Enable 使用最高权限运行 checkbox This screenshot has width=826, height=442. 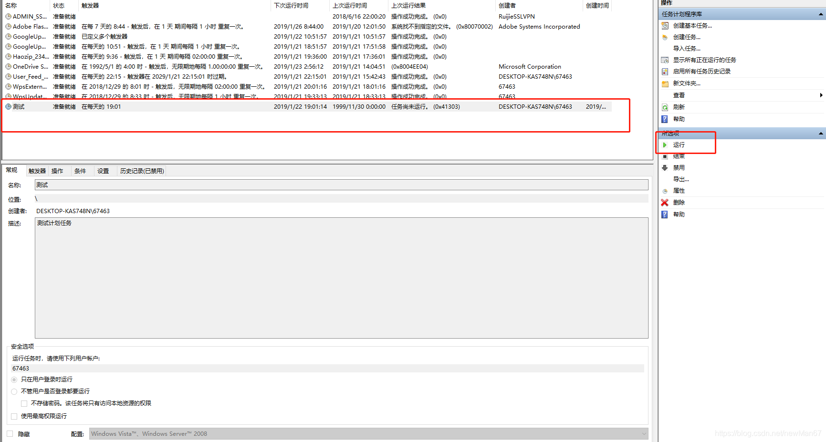pos(14,416)
